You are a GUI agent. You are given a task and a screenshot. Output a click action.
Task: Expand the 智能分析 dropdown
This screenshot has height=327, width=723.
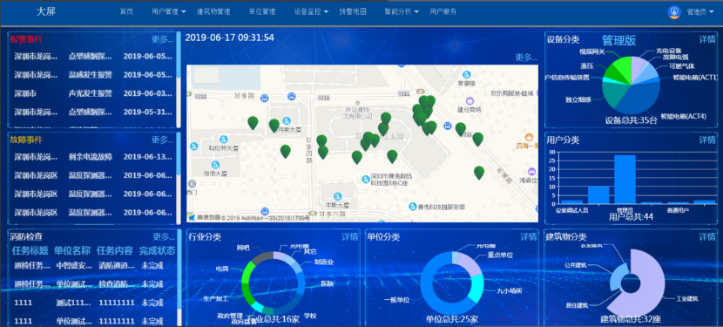[x=402, y=12]
